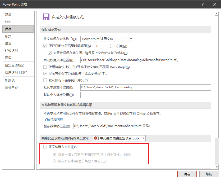Click the 共享此演示文稿时保持保真度 label
Viewport: 221px width, 180px height.
tap(65, 138)
